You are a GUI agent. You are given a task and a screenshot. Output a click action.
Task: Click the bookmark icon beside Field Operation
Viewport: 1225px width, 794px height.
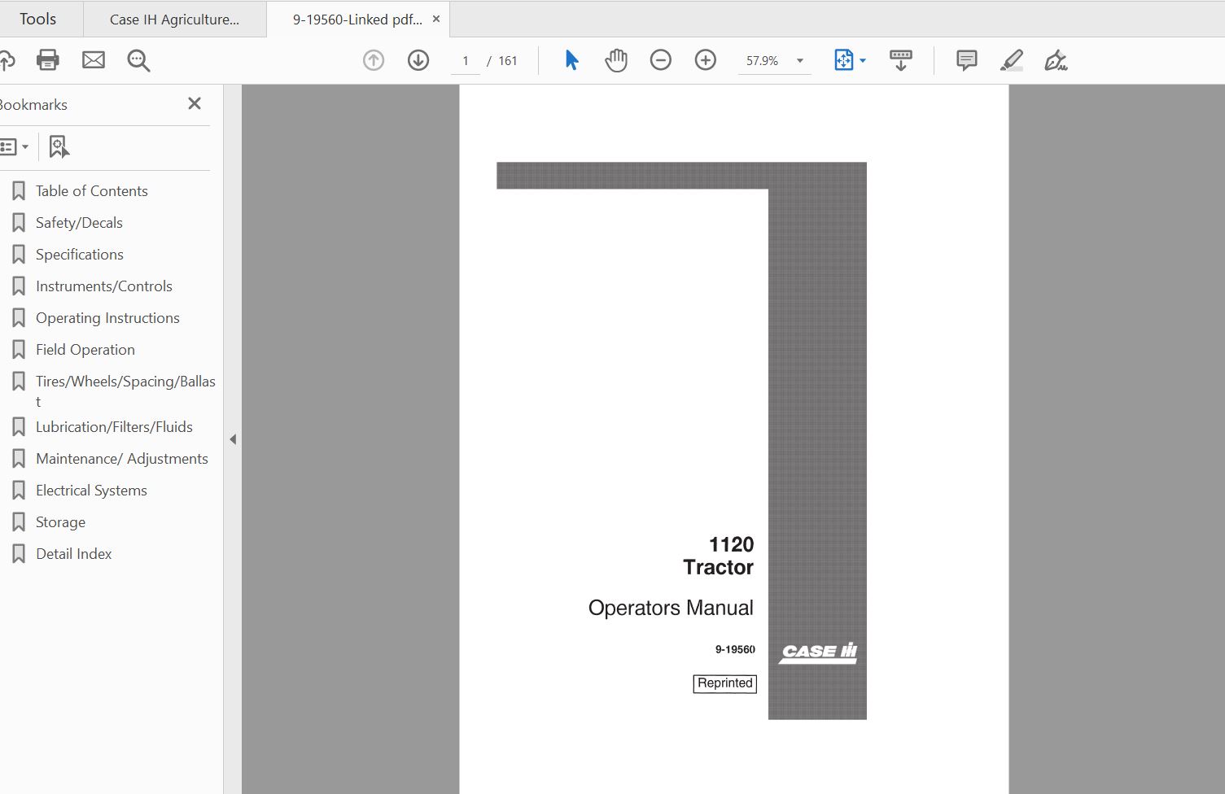19,350
